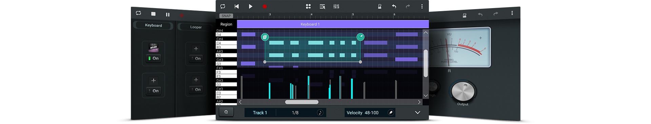The image size is (651, 124).
Task: Click record dot in left effects window
Action: (182, 15)
